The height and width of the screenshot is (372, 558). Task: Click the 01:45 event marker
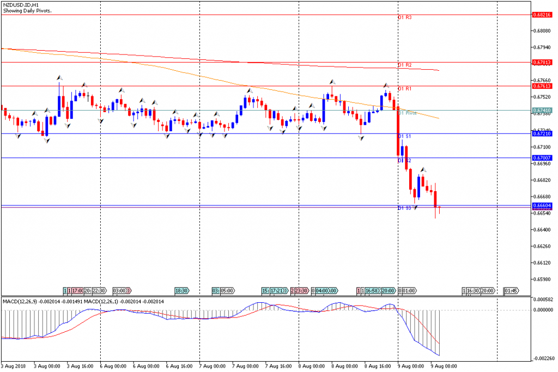(512, 291)
